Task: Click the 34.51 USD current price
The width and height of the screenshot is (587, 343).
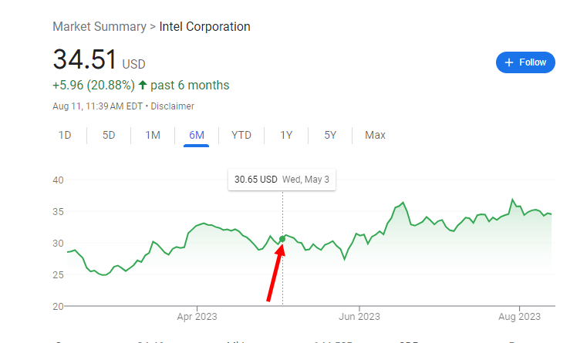Action: point(99,60)
